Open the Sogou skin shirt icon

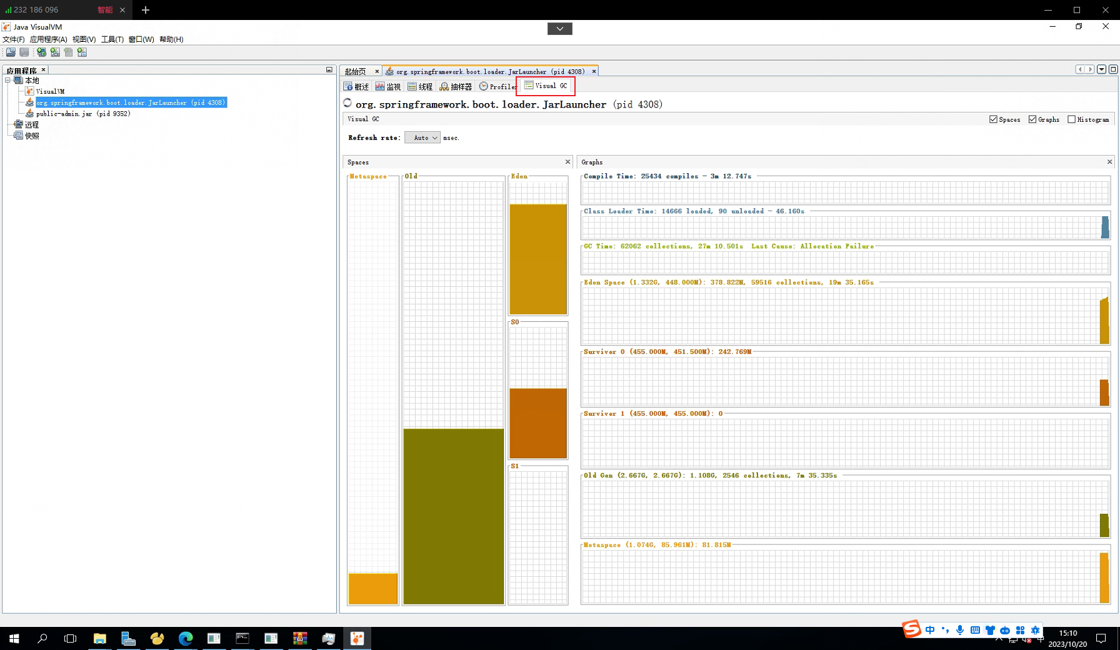(x=990, y=630)
